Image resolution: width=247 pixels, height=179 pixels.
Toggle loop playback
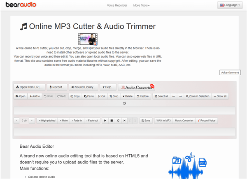tap(118, 121)
